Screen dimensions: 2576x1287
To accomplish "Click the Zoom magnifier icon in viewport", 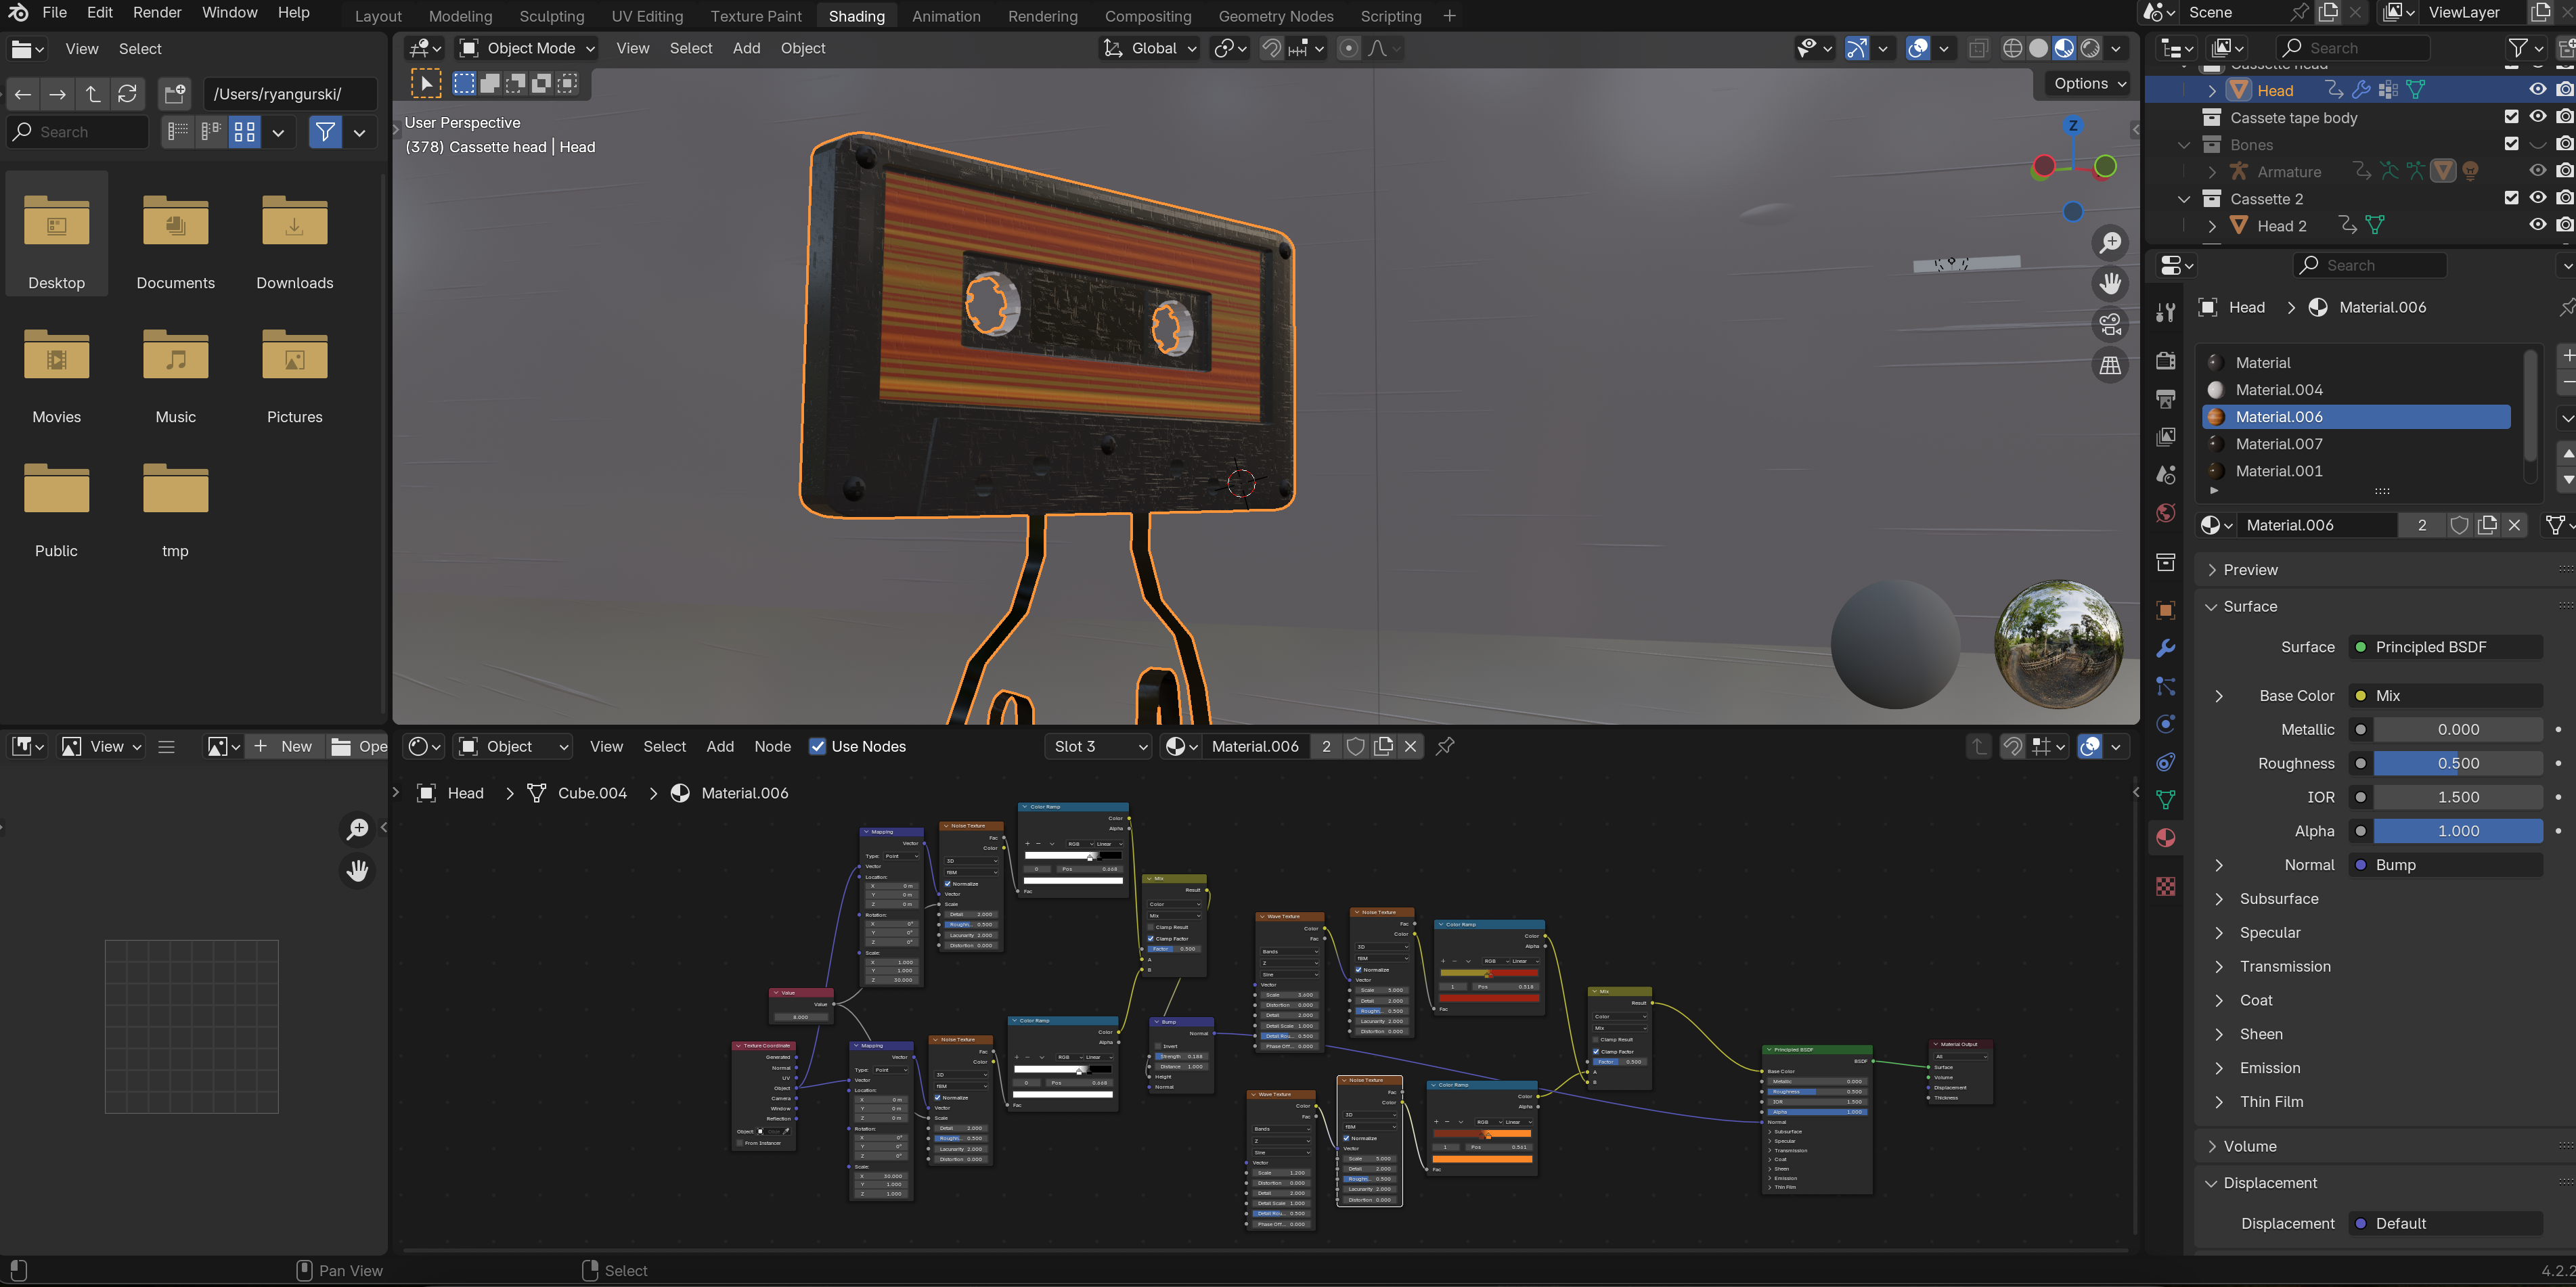I will [x=2111, y=242].
